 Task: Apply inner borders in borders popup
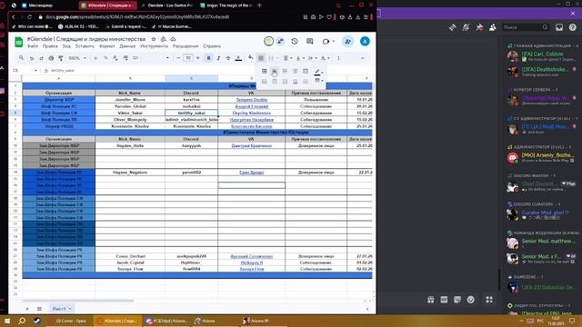275,71
